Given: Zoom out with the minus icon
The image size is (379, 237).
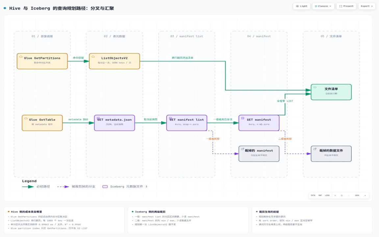Looking at the screenshot, I should 349,196.
